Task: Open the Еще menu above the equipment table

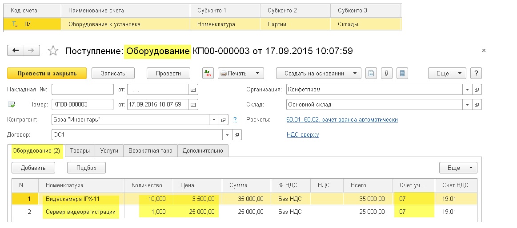Action: click(458, 168)
